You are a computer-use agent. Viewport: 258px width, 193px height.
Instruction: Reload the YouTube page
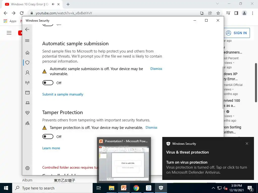click(22, 13)
